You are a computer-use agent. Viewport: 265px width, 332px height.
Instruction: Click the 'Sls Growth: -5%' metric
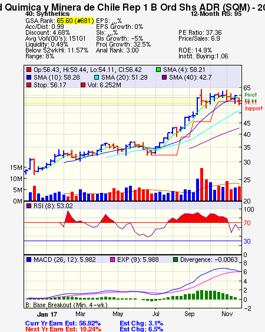pos(120,38)
